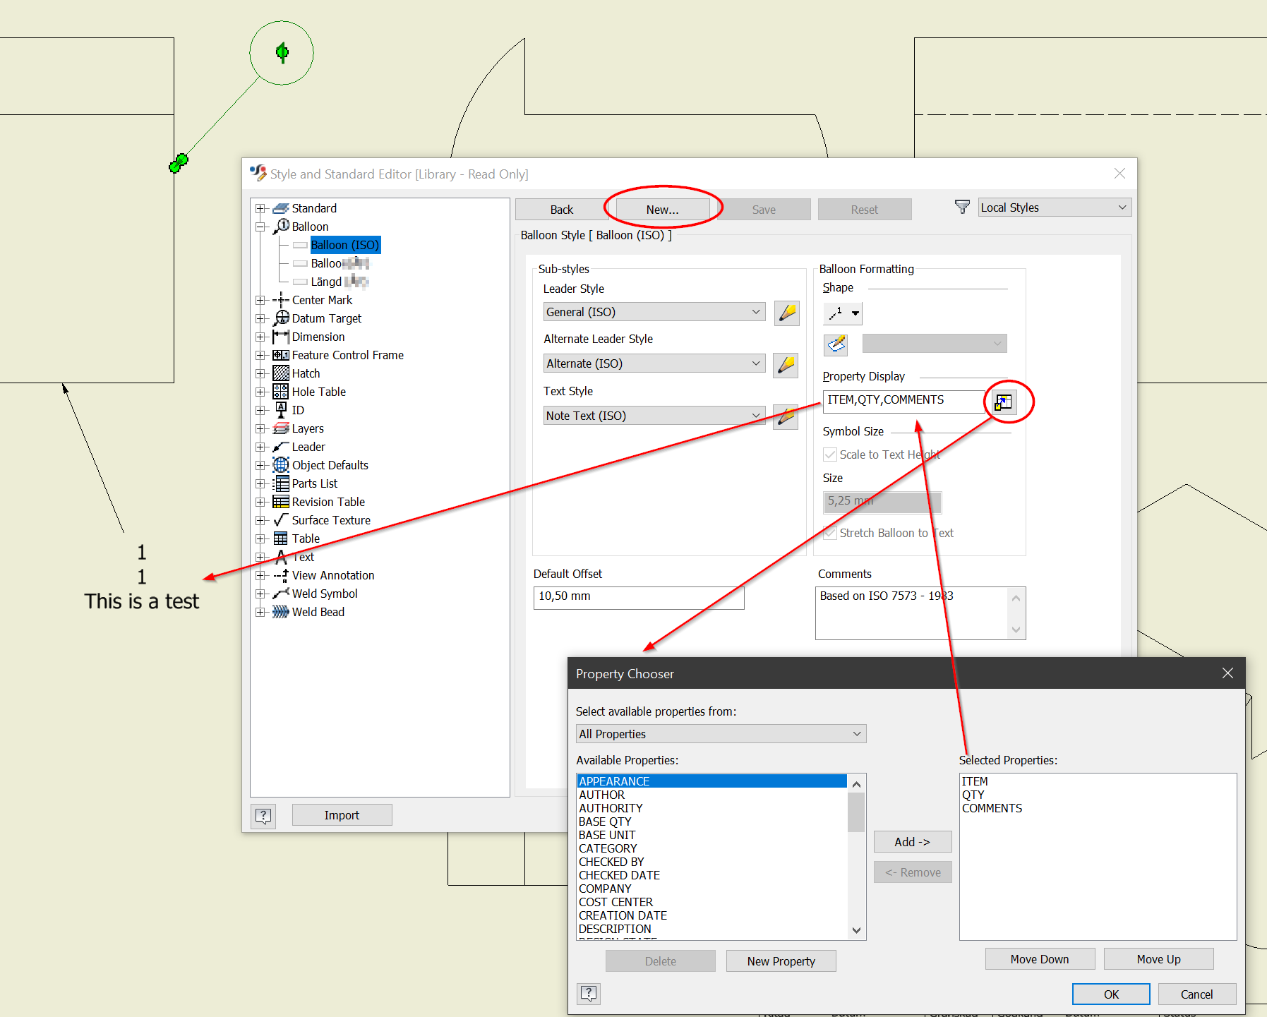Click the Import button

342,814
